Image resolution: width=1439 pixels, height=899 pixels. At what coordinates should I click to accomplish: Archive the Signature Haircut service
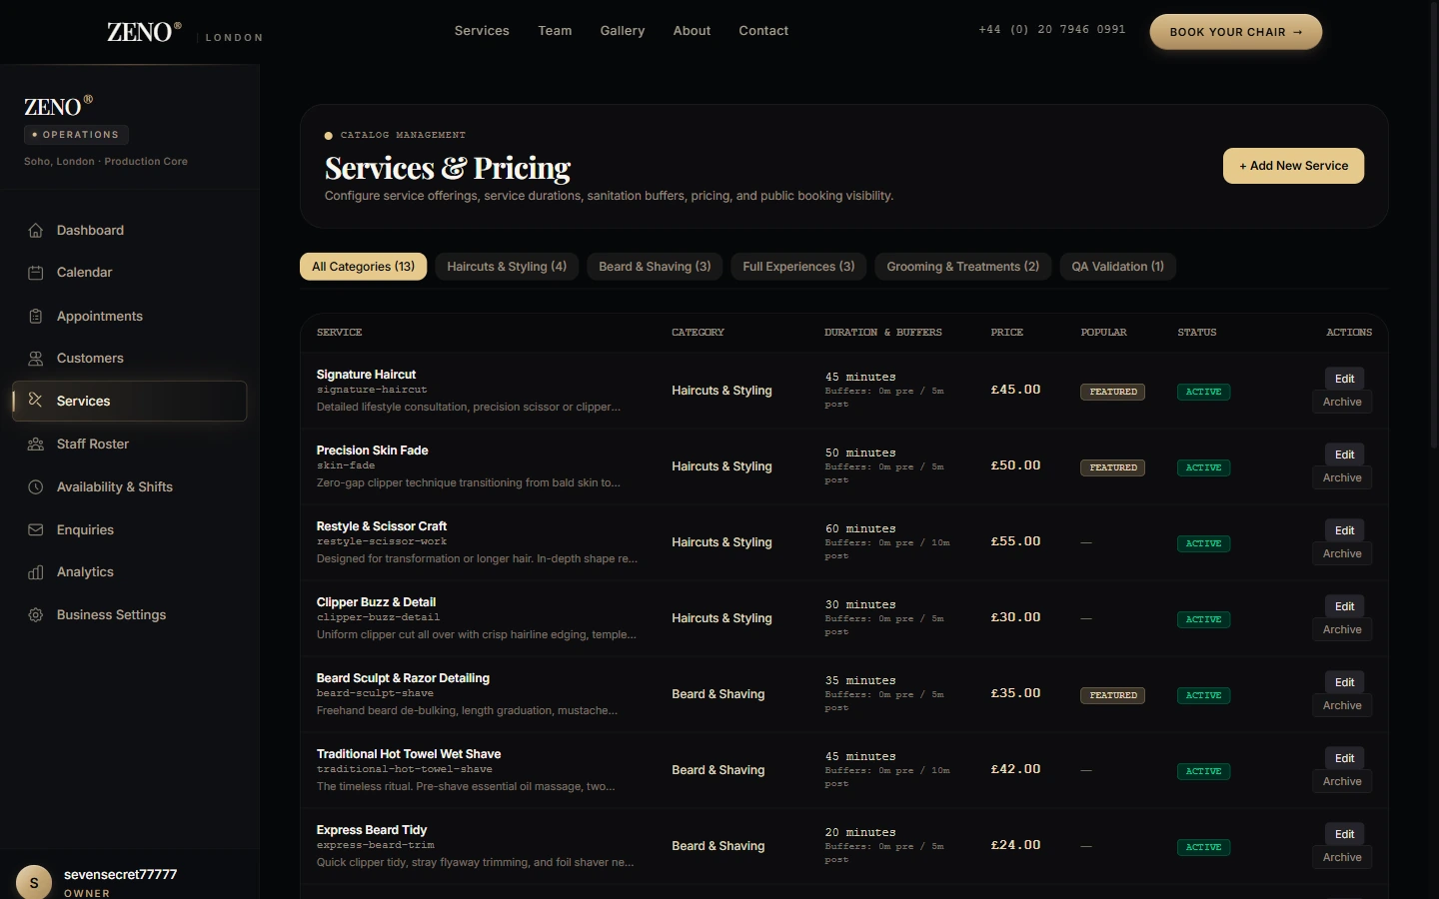(1342, 402)
